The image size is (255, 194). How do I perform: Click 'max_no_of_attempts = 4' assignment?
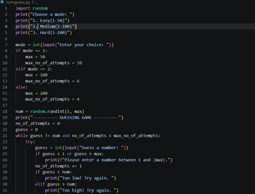click(x=52, y=99)
